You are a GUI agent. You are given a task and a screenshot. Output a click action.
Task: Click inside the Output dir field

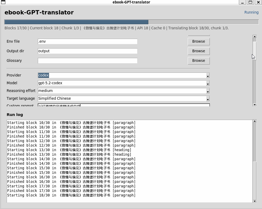(x=88, y=51)
